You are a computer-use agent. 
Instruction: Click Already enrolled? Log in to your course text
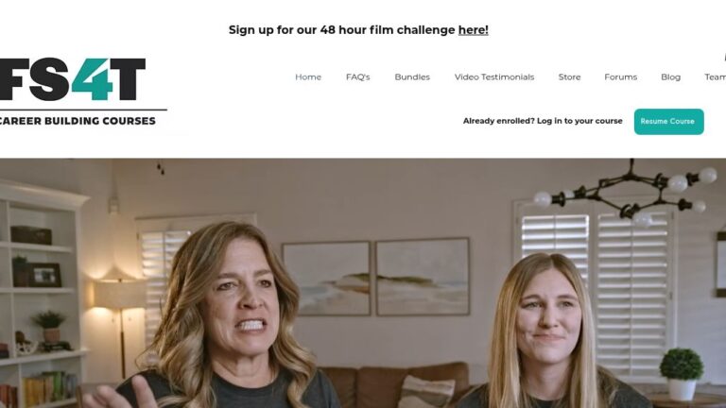click(x=543, y=121)
